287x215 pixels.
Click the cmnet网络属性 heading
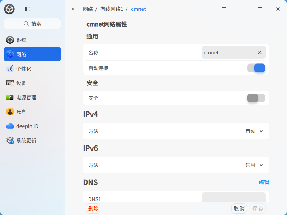(x=107, y=24)
